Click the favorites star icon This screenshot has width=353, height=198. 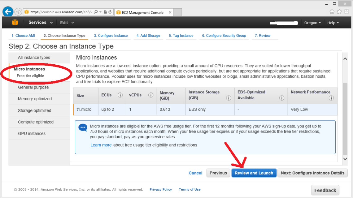click(x=339, y=12)
